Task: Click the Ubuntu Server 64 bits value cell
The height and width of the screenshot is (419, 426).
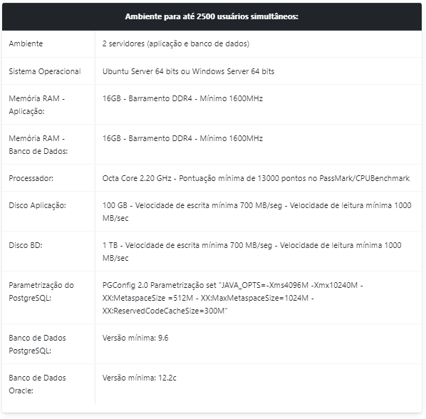Action: tap(188, 71)
